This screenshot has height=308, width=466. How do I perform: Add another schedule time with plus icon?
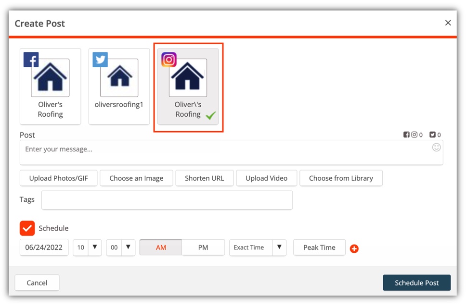click(x=354, y=248)
